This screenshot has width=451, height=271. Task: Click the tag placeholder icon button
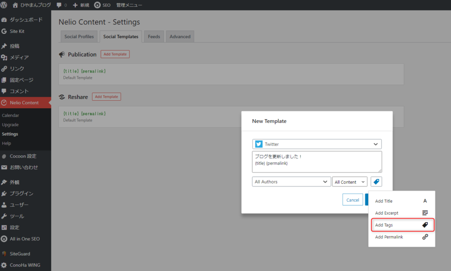[x=376, y=182]
